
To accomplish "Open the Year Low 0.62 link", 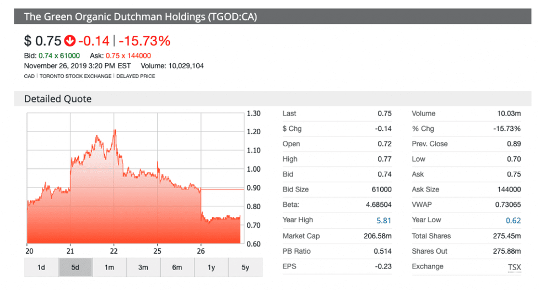I will [x=513, y=221].
